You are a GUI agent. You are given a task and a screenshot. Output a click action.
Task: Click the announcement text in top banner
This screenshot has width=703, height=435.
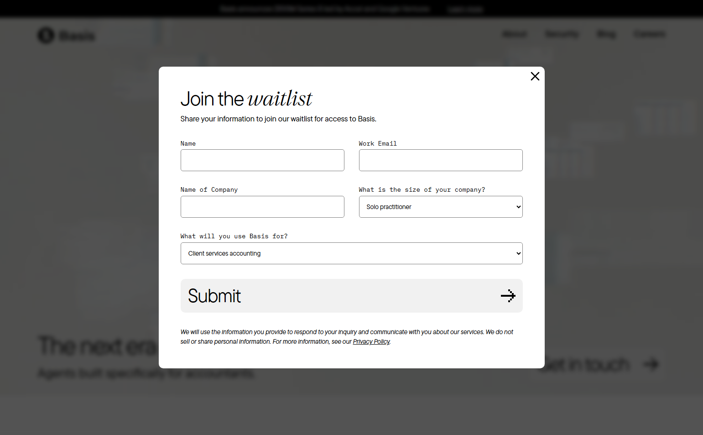click(325, 9)
